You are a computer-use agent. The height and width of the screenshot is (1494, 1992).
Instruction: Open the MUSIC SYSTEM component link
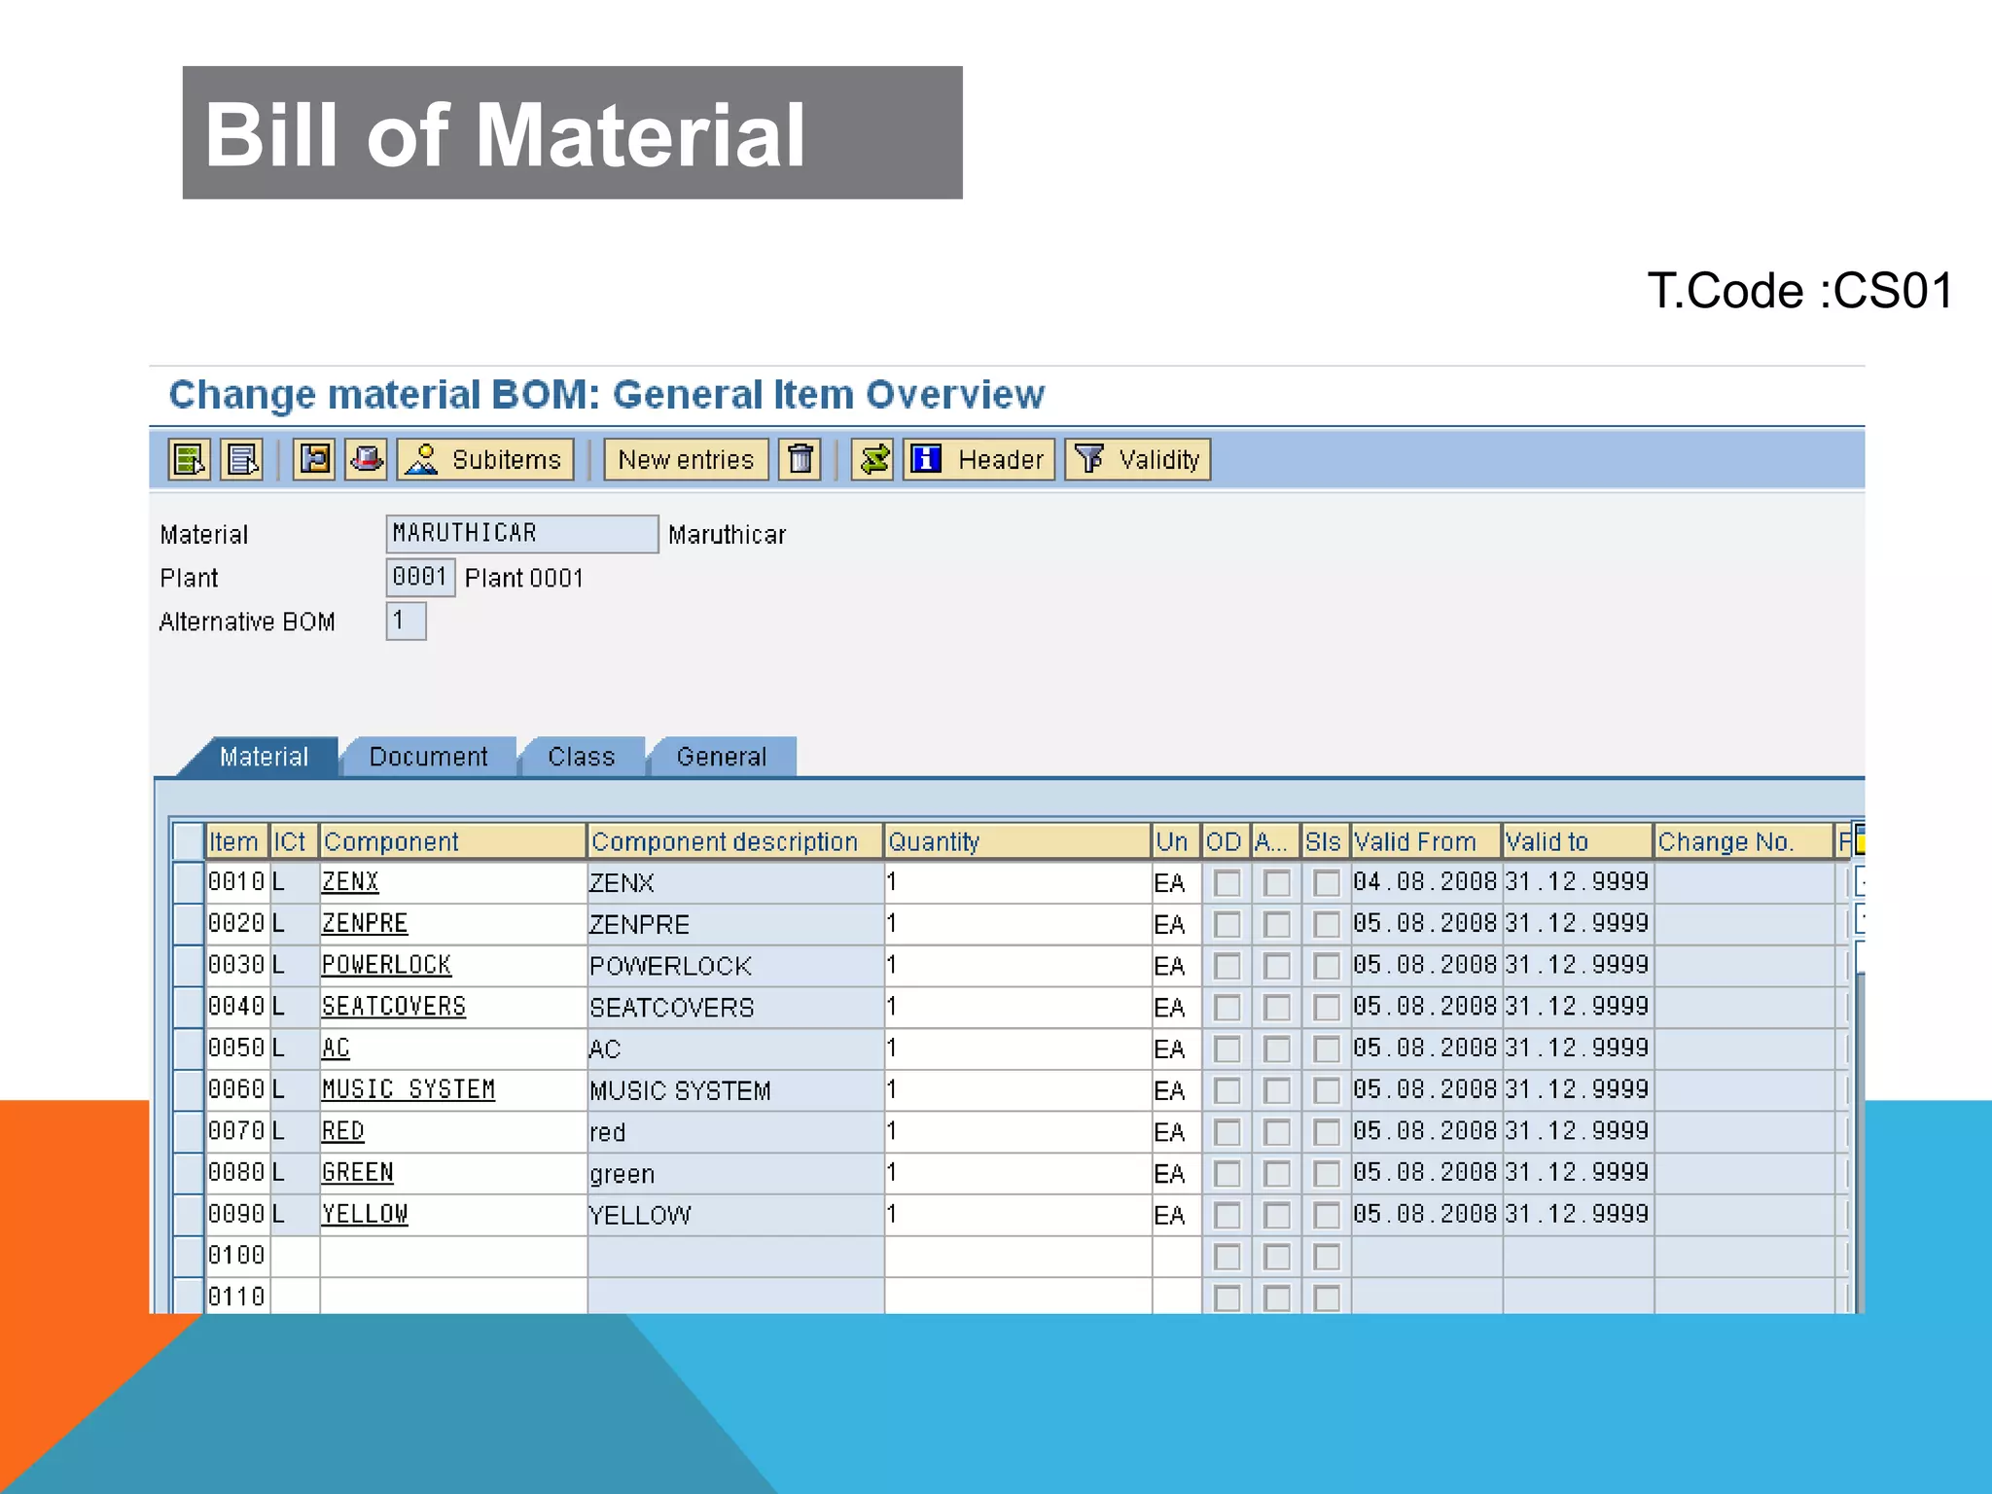point(409,1089)
